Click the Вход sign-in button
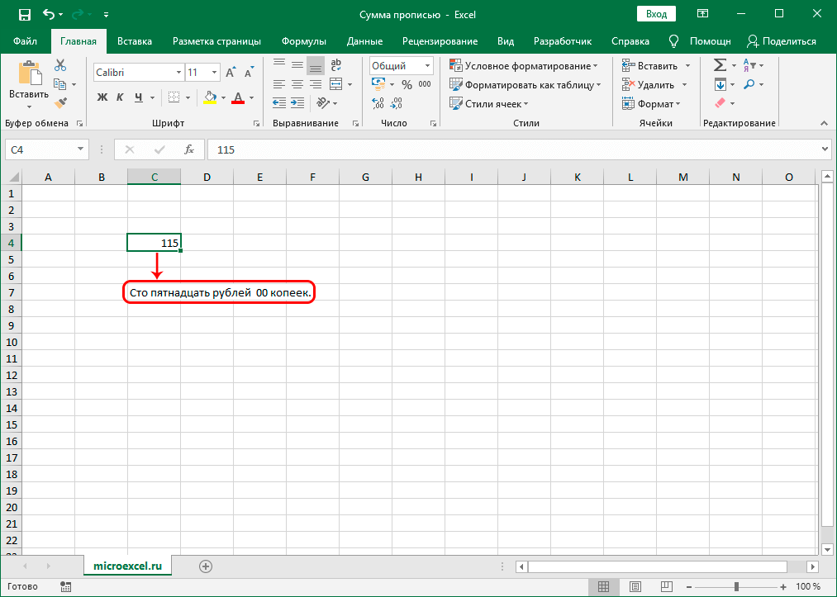Viewport: 837px width, 597px height. tap(656, 14)
